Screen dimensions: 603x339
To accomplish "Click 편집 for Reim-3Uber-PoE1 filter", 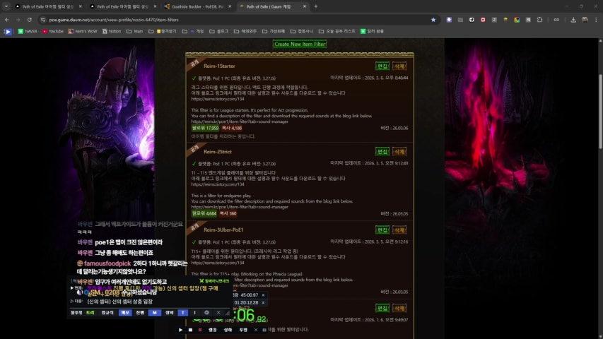I will tap(382, 230).
